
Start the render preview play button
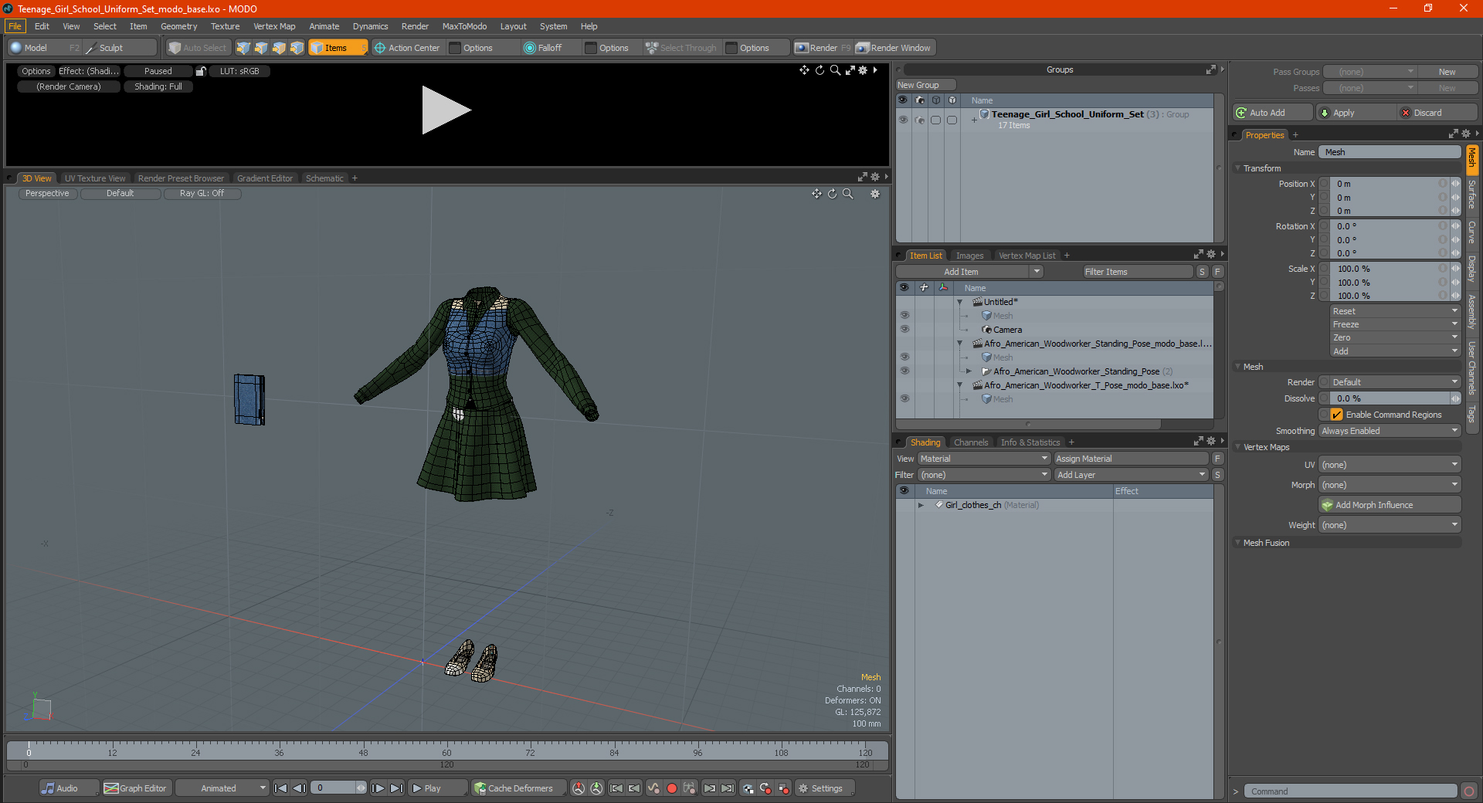[446, 110]
